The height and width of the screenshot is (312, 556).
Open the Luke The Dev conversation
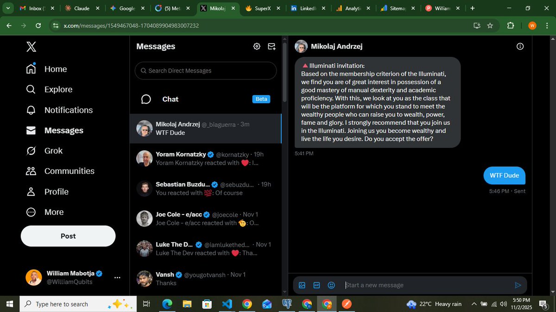pos(205,249)
